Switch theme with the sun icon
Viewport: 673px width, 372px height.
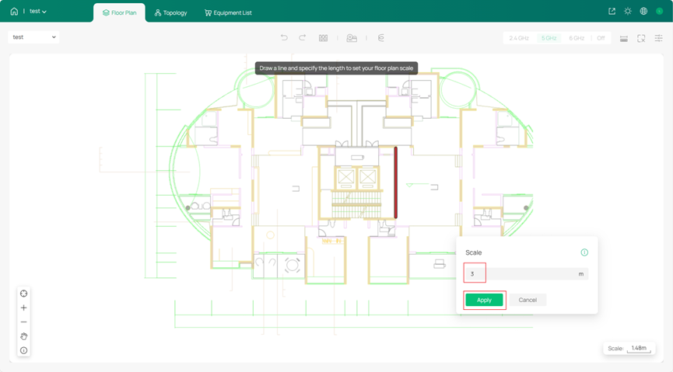click(628, 12)
